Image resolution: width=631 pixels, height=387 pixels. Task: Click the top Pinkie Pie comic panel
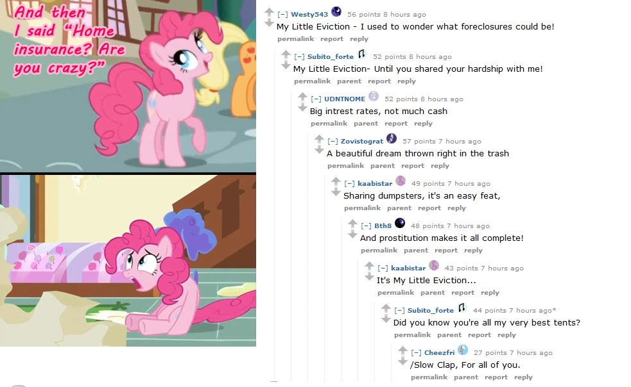128,86
